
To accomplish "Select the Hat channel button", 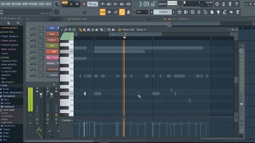I will [52, 46].
